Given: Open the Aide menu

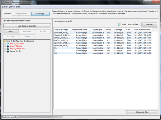Looking at the screenshot, I should (x=18, y=7).
